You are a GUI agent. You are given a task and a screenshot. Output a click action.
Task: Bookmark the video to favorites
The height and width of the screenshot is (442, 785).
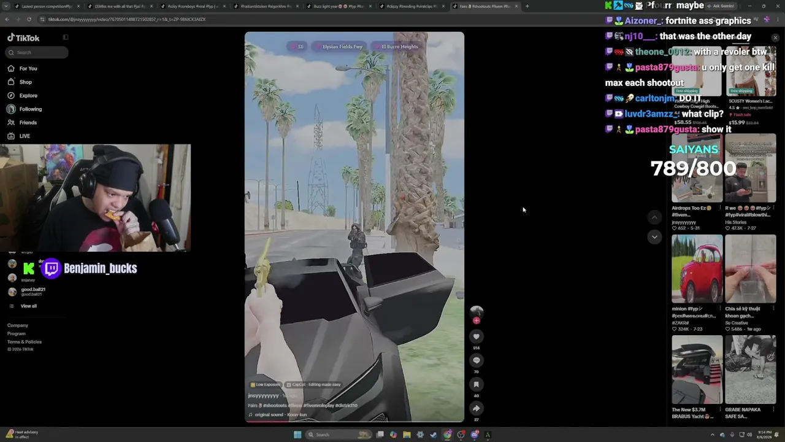tap(476, 384)
